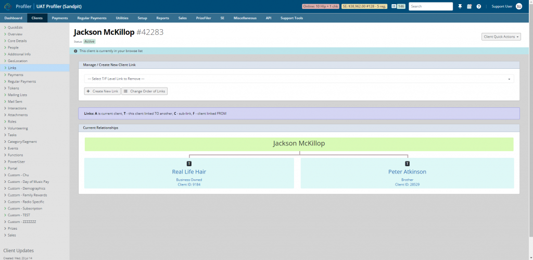Open Regular Payments in the sidebar

pyautogui.click(x=22, y=82)
